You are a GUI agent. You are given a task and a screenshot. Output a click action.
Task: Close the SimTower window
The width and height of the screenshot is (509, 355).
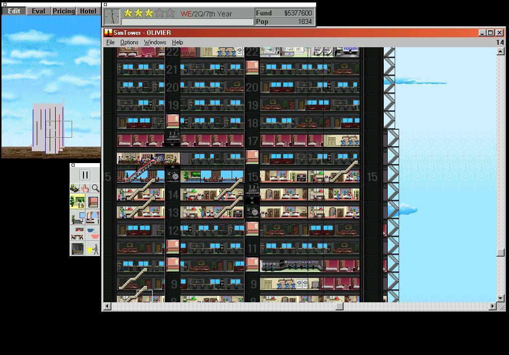coord(500,32)
